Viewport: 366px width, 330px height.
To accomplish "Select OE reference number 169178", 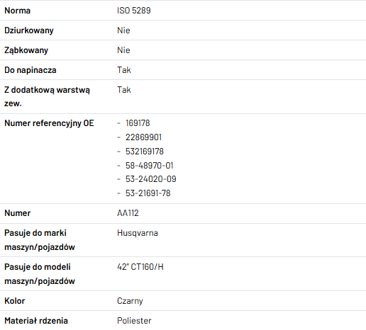I will click(x=138, y=123).
